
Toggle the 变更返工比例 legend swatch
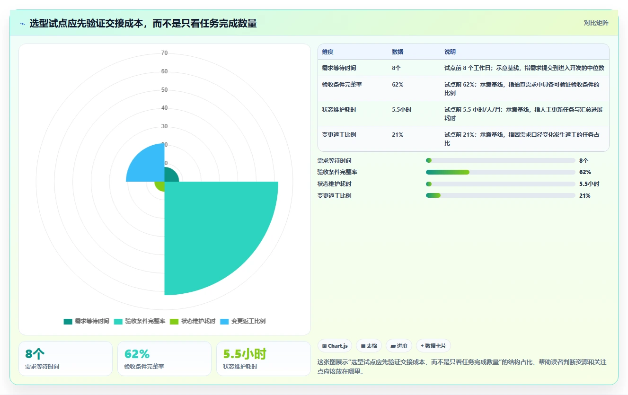pyautogui.click(x=224, y=321)
